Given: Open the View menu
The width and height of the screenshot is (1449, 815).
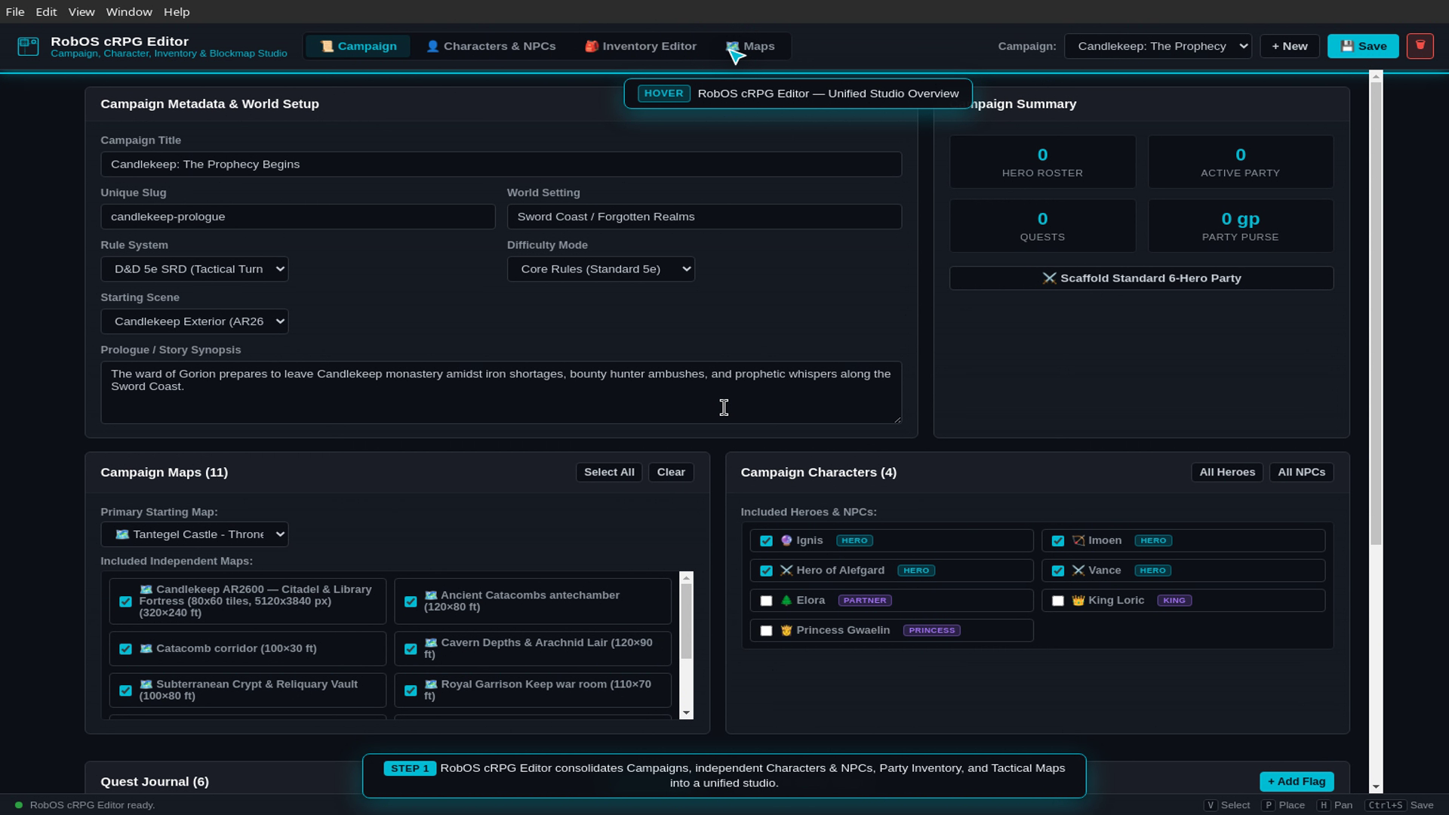Looking at the screenshot, I should tap(82, 12).
